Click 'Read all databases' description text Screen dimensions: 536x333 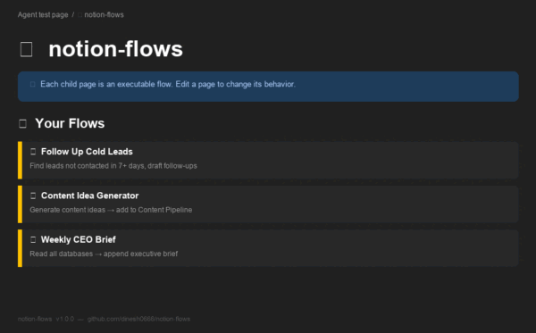[x=104, y=254]
